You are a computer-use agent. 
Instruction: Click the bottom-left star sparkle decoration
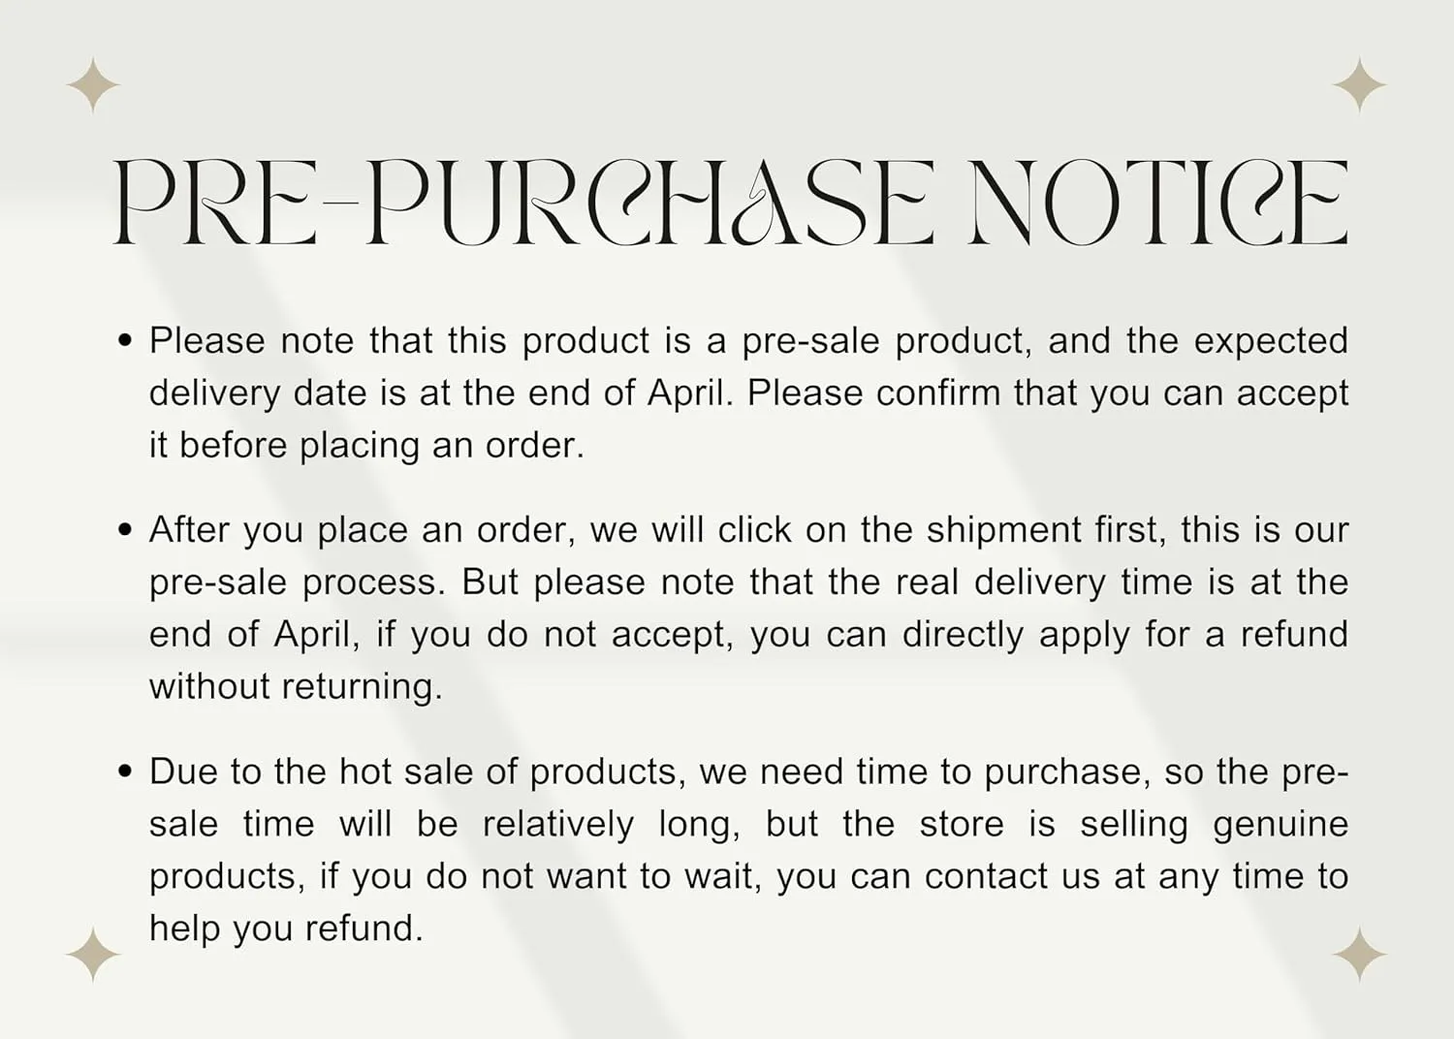click(x=93, y=955)
